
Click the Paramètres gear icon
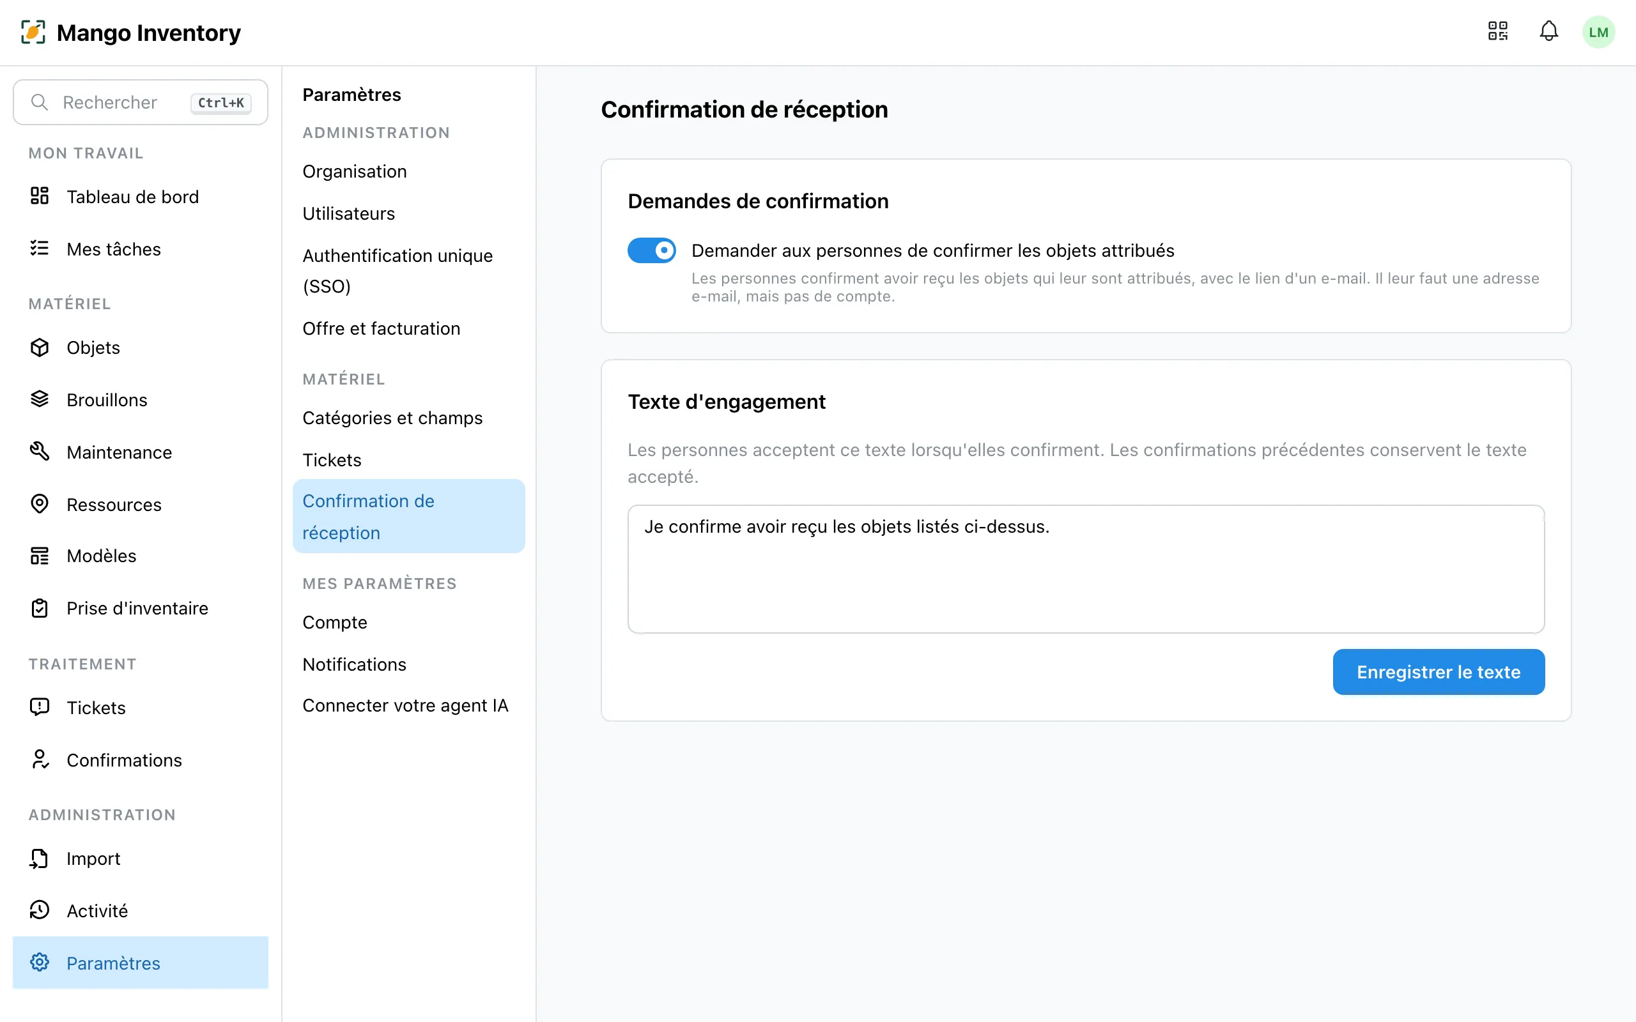[x=40, y=963]
